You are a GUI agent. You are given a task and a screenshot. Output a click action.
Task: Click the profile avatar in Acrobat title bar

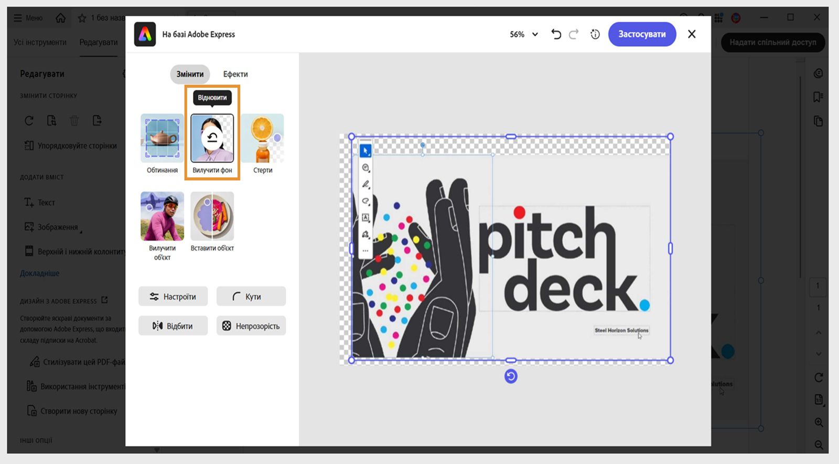pos(736,18)
